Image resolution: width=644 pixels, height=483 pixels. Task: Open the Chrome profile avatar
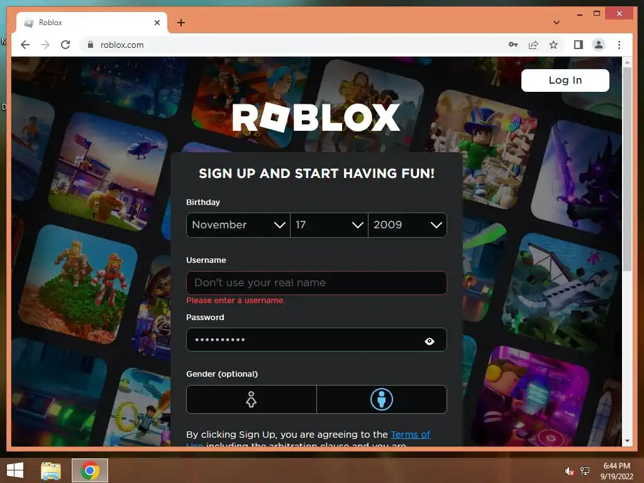click(599, 45)
